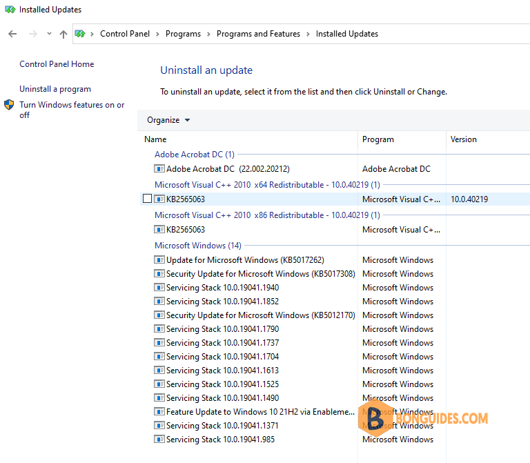Click icon of Servicing Stack 10.0.19041.1525

point(159,384)
